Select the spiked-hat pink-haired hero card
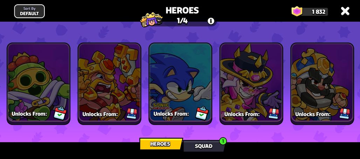 point(251,83)
